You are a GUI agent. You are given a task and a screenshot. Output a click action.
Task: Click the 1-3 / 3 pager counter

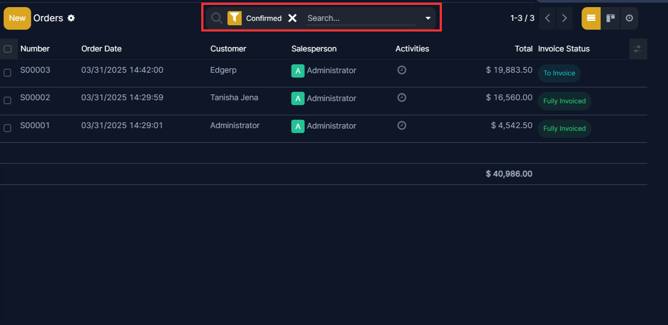523,18
